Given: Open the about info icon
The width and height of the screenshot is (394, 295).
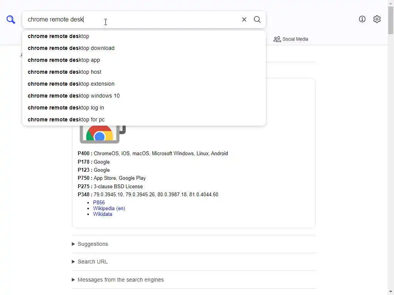Looking at the screenshot, I should (362, 19).
